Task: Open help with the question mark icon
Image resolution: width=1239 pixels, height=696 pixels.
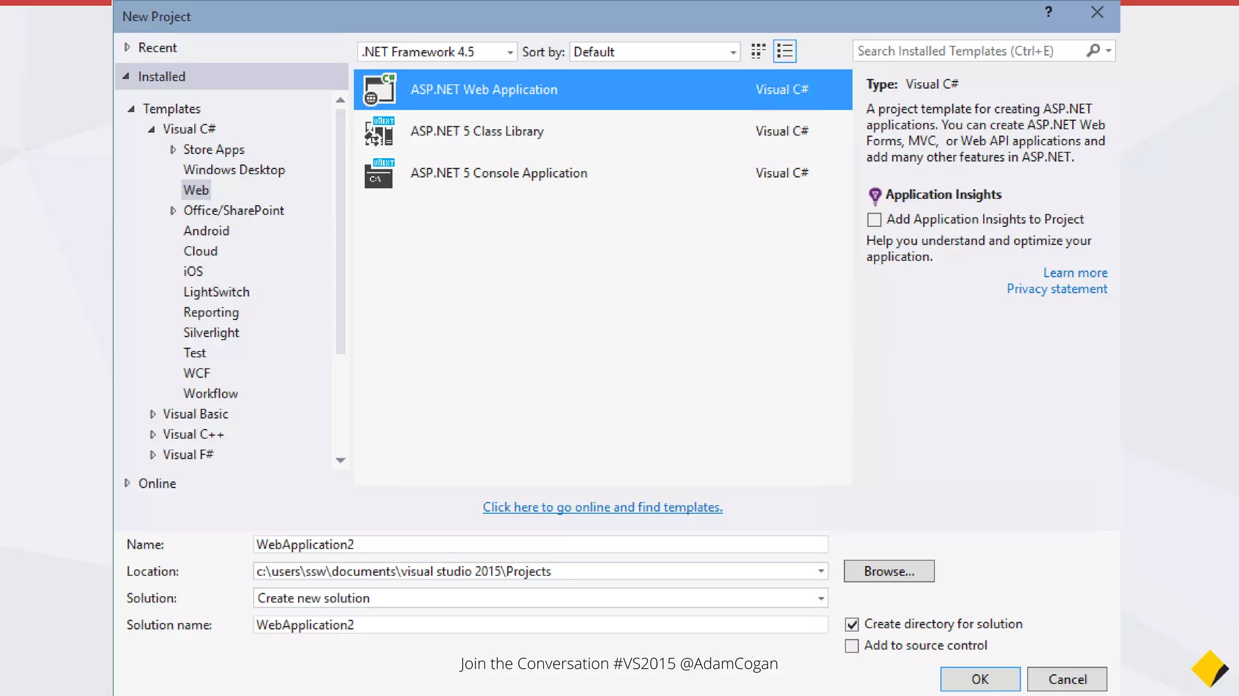Action: (1048, 12)
